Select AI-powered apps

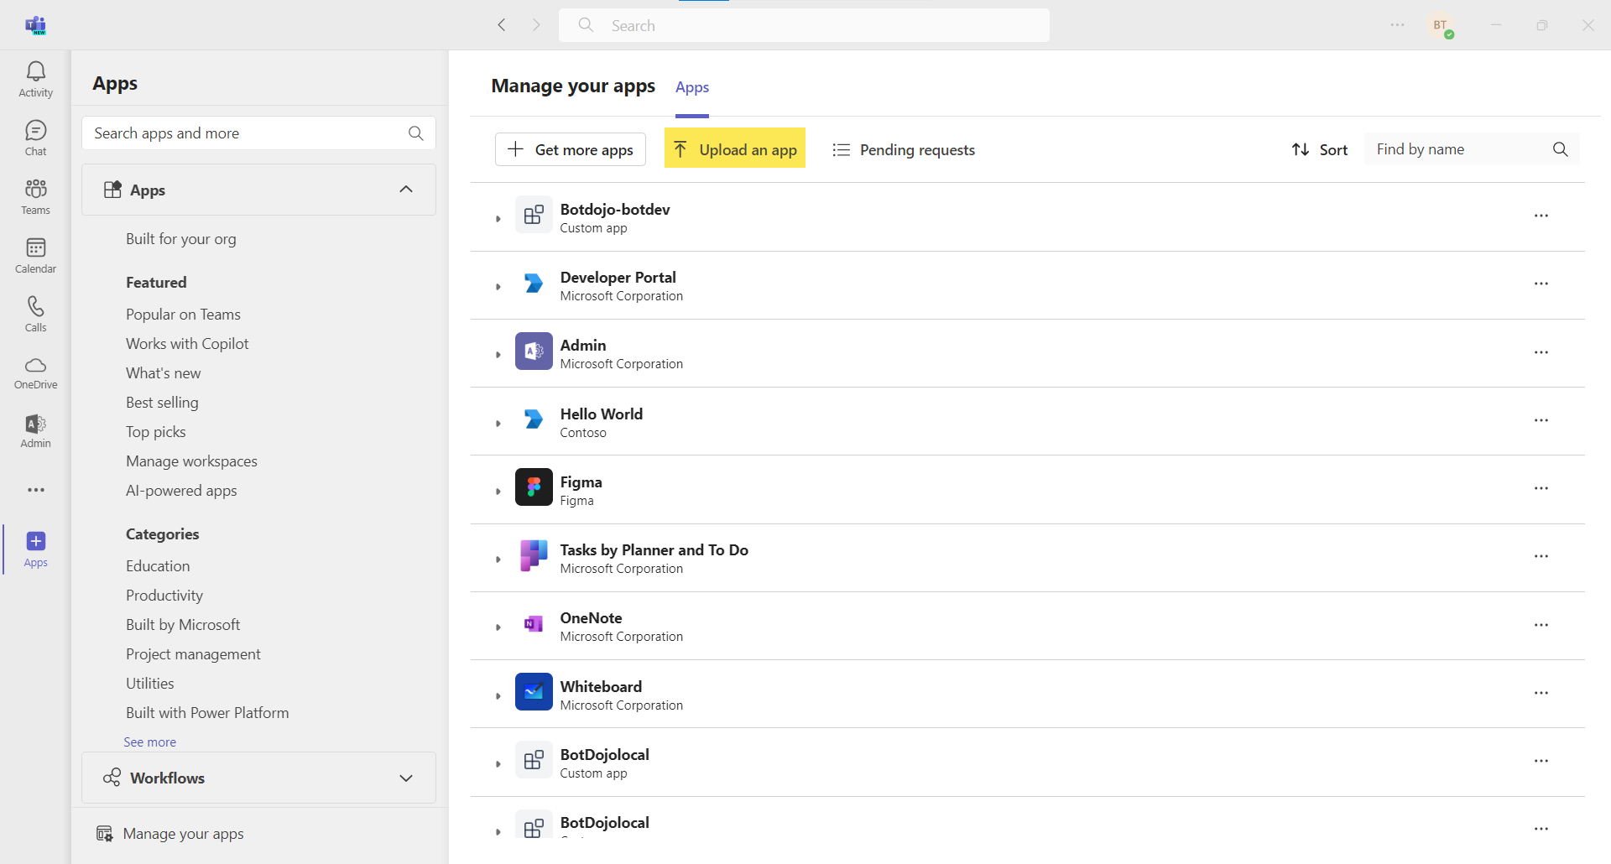[x=181, y=491]
